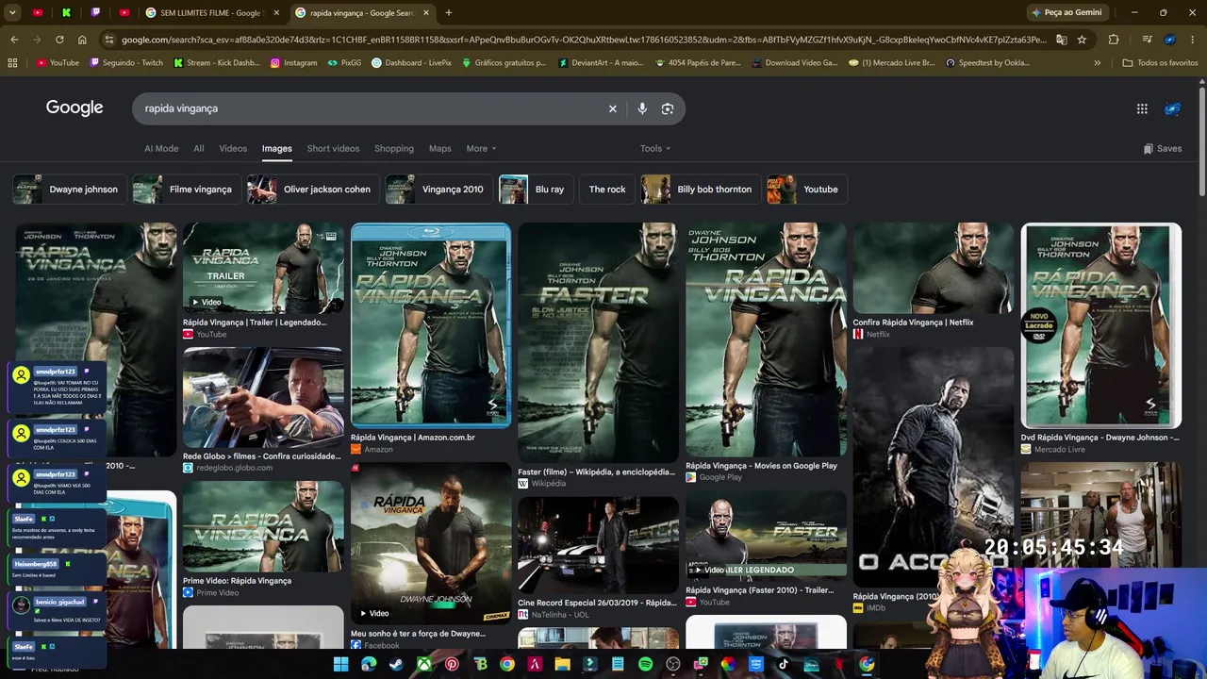The image size is (1207, 679).
Task: Filter images by 'The rock' chip
Action: click(607, 190)
